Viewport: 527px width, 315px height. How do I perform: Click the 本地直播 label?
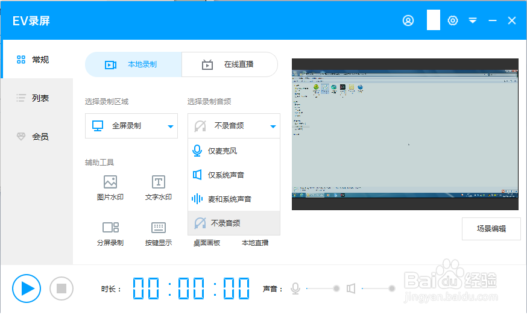tap(255, 243)
